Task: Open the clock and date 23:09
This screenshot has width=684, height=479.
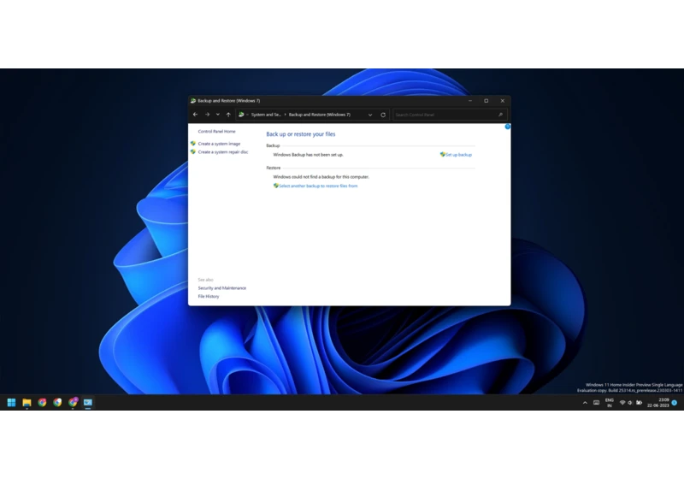Action: click(x=657, y=403)
